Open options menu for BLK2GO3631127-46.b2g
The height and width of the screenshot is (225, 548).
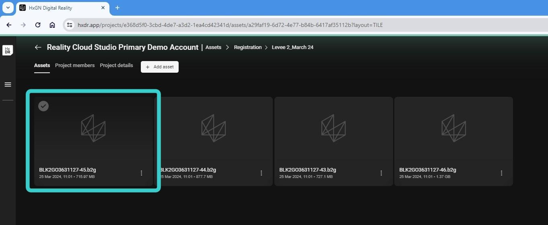[x=502, y=173]
